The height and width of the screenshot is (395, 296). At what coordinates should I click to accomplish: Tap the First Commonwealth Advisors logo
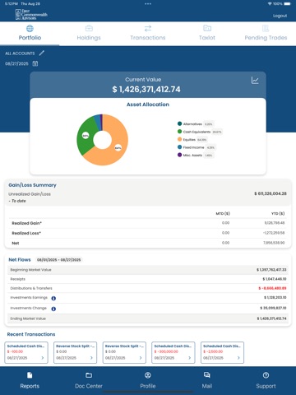[x=31, y=14]
